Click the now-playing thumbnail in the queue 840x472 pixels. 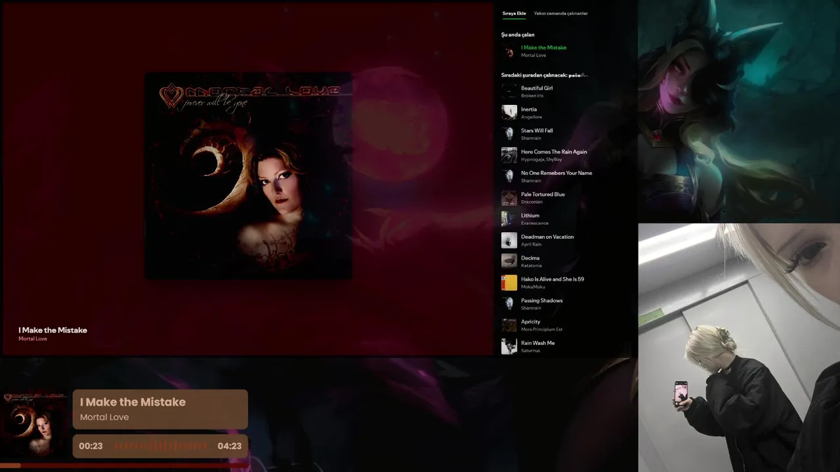coord(509,51)
